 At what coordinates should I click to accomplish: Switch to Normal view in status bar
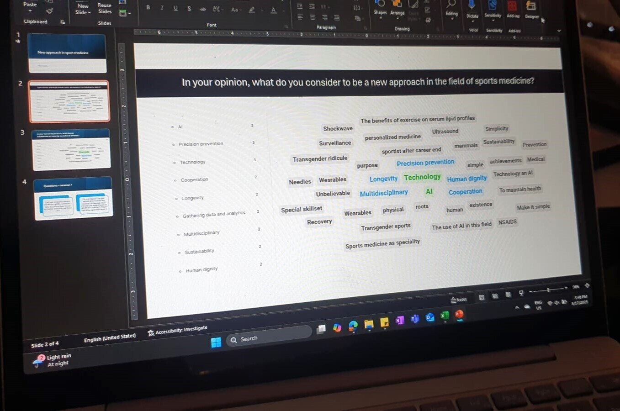tap(481, 297)
